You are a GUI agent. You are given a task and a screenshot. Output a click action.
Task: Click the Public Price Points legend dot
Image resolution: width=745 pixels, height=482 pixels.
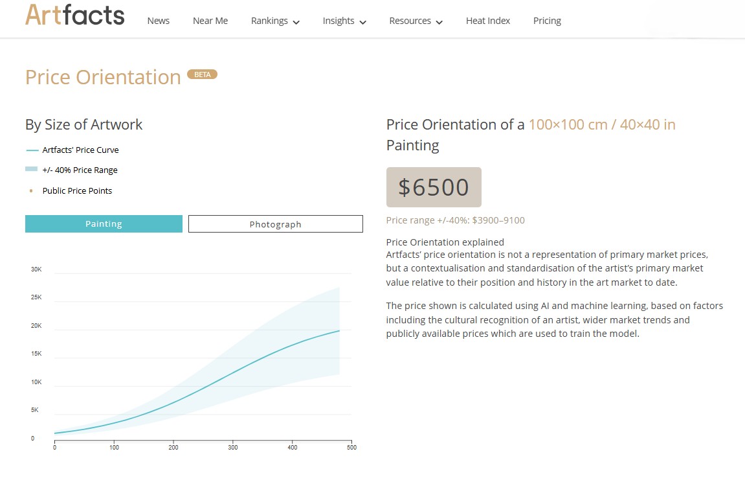(x=31, y=191)
